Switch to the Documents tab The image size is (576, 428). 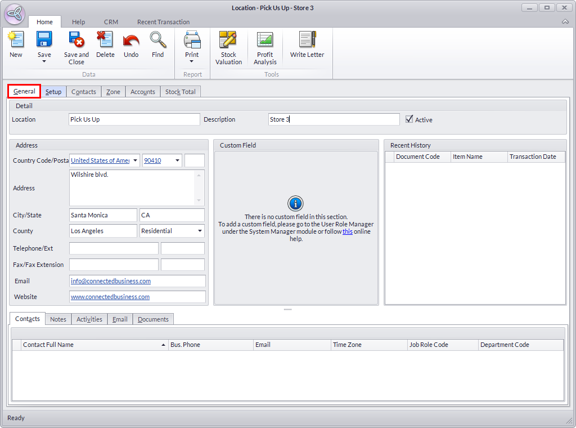153,319
